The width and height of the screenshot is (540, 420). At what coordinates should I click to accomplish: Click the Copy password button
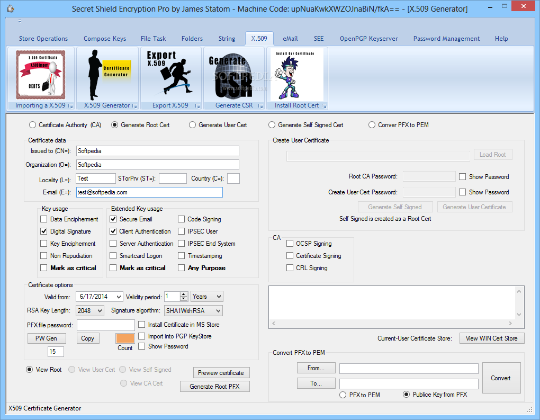(88, 338)
